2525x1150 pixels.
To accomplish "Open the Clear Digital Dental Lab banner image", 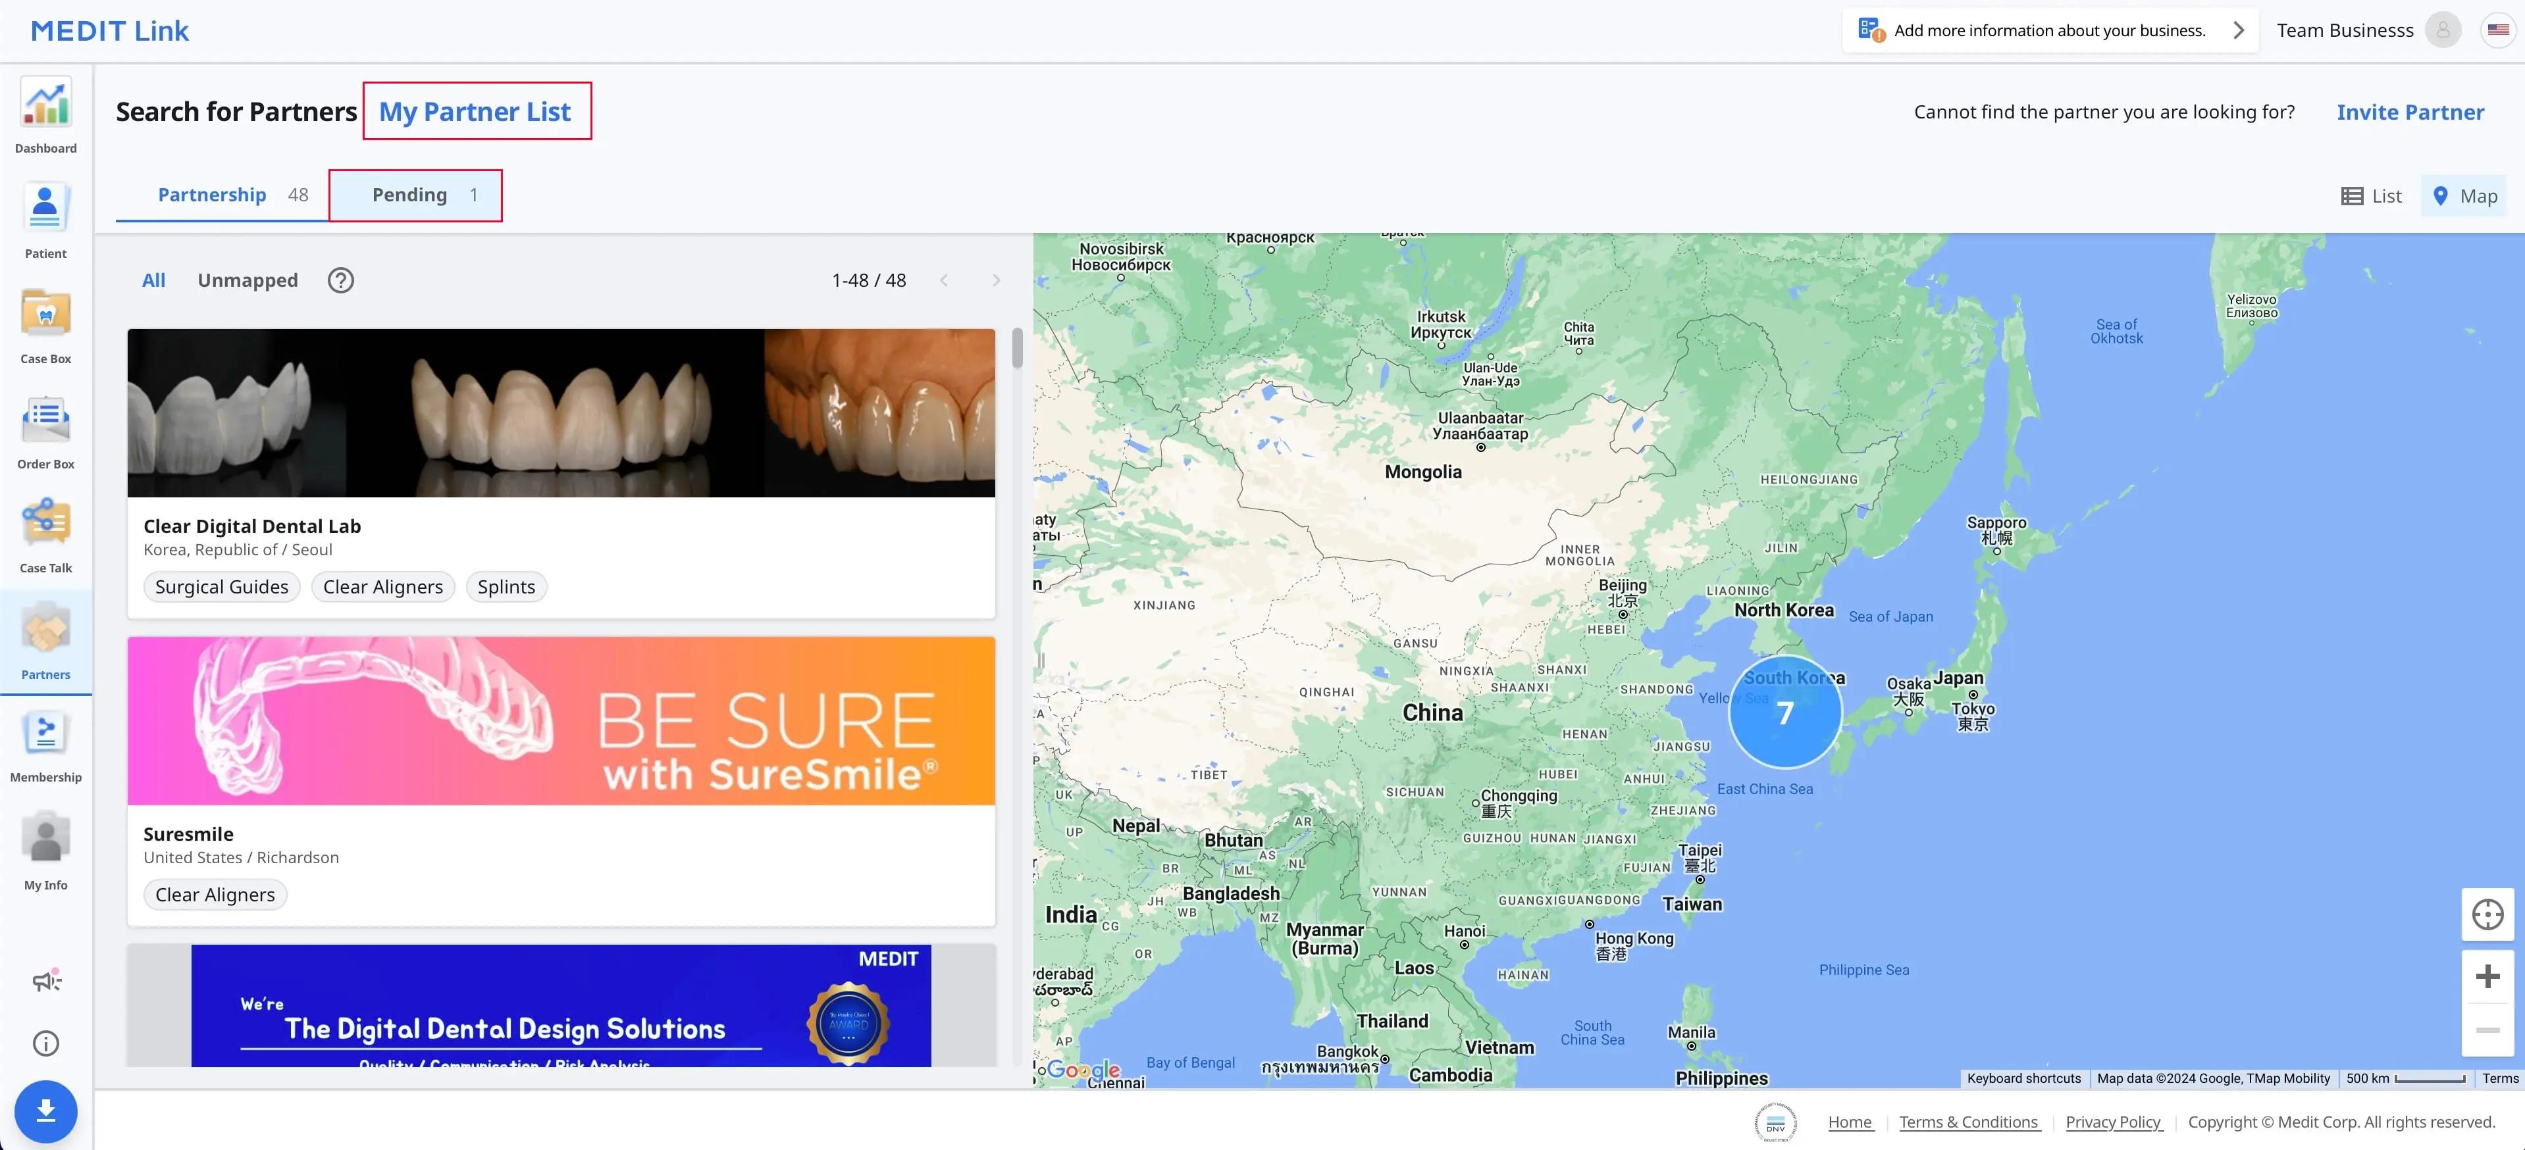I will 561,413.
